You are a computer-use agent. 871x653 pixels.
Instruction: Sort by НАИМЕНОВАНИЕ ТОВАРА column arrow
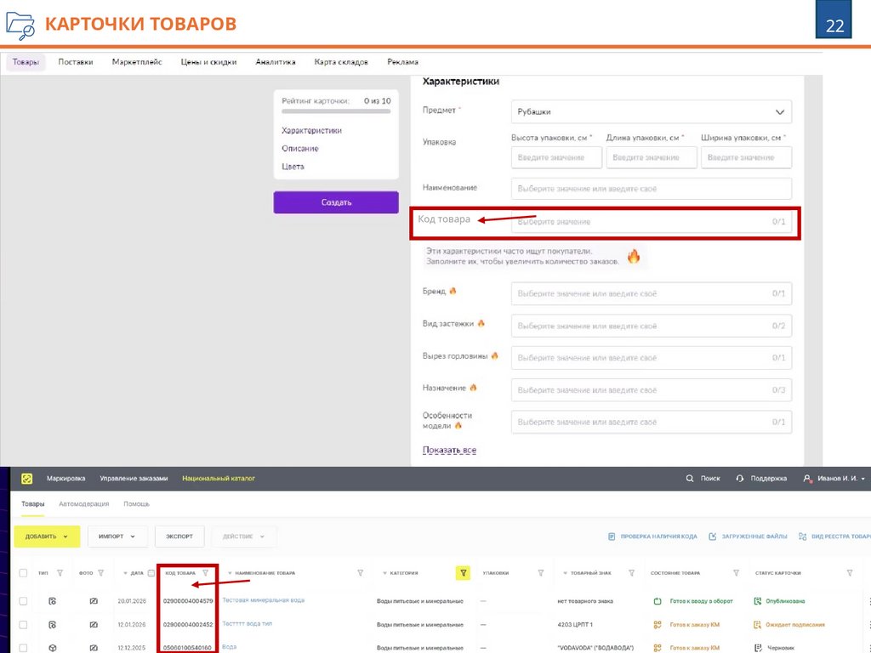click(230, 573)
